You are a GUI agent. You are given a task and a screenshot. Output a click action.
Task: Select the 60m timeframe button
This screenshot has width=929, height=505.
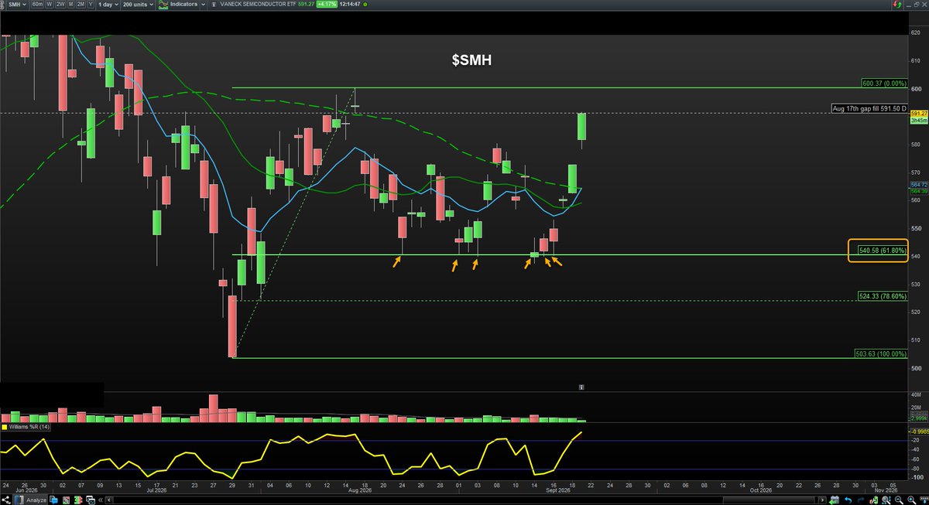(x=36, y=5)
